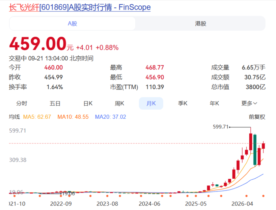
Task: Click the 2026-04 date axis label
Action: tap(242, 204)
